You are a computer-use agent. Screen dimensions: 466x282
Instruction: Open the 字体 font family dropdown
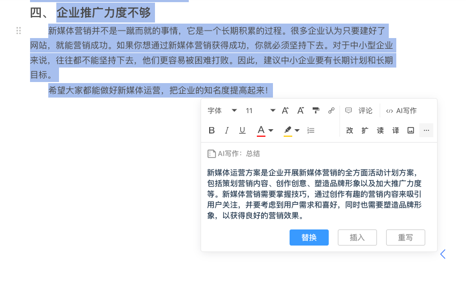[222, 110]
